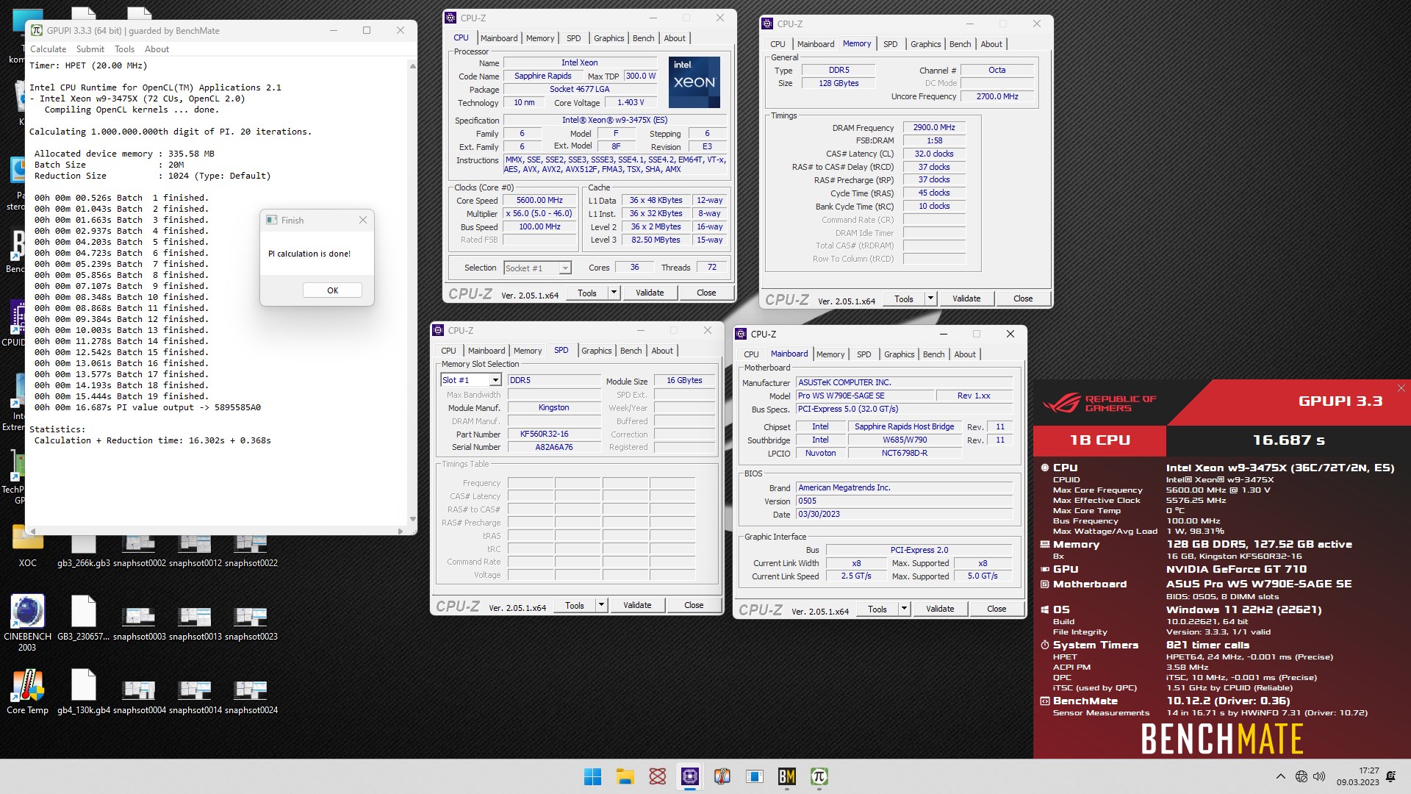Open SPD tab in CPU-Z Memory window
This screenshot has height=794, width=1411.
tap(890, 44)
